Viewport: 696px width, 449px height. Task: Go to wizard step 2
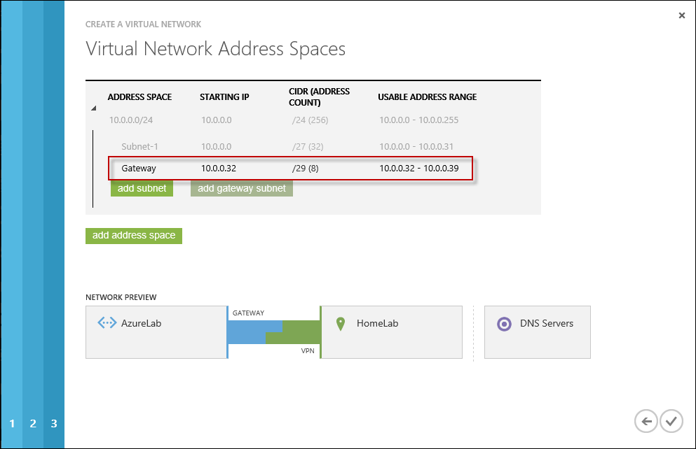(x=33, y=423)
